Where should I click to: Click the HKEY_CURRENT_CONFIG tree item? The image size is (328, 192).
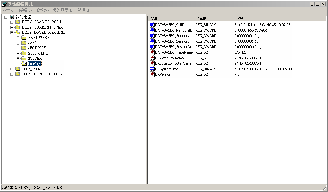tap(42, 74)
